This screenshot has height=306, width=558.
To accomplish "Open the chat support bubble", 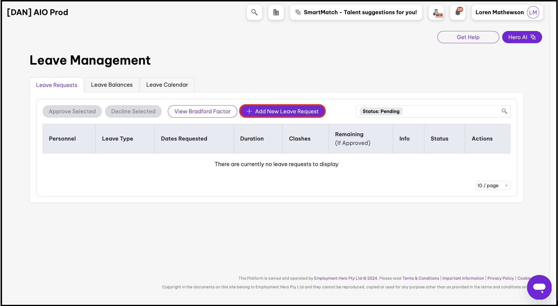I will pos(539,287).
